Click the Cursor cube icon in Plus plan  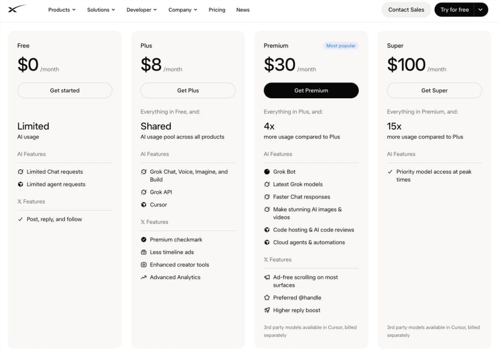click(144, 205)
